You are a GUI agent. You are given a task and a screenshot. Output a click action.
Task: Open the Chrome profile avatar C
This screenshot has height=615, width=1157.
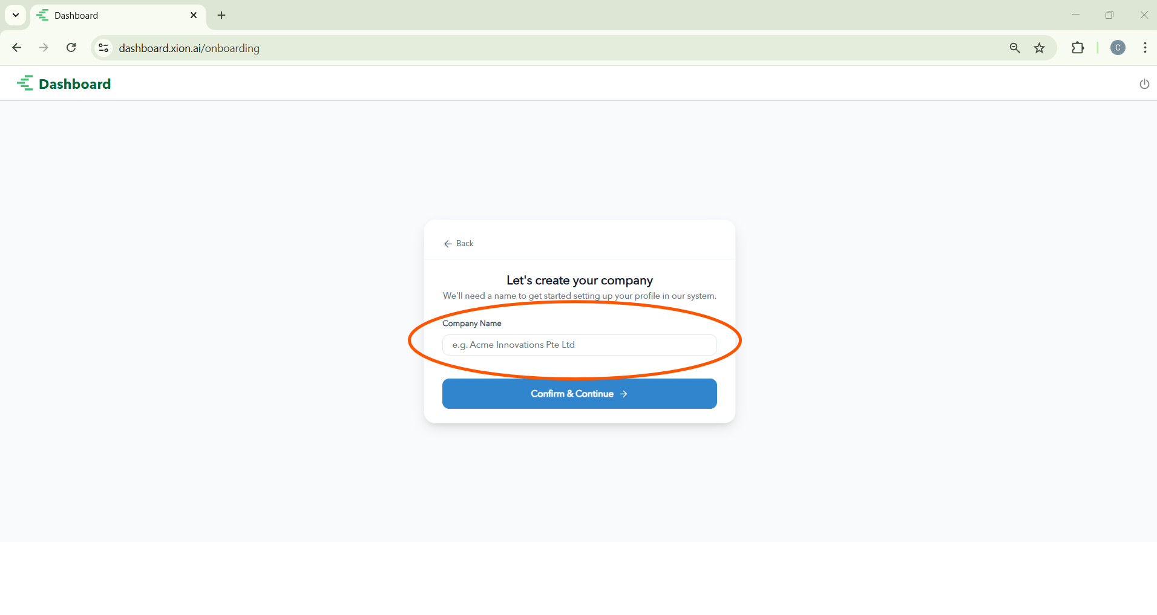click(1118, 48)
